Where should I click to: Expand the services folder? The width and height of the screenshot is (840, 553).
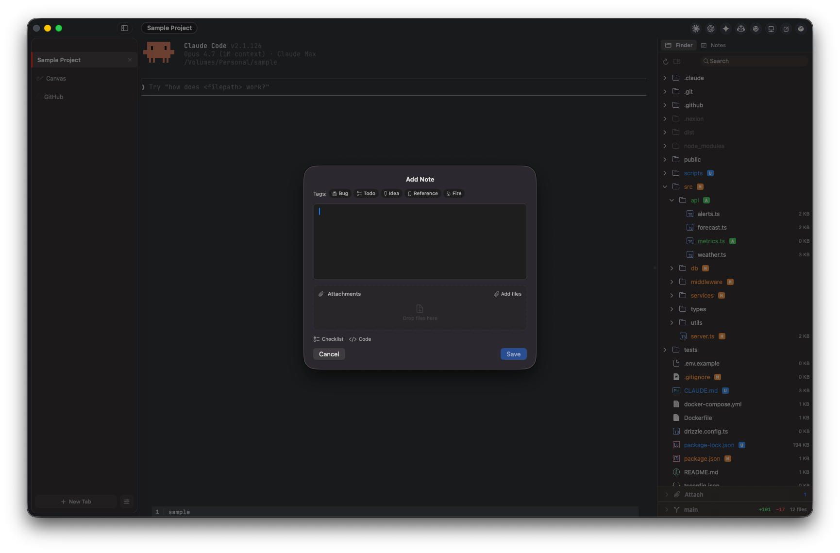[672, 295]
